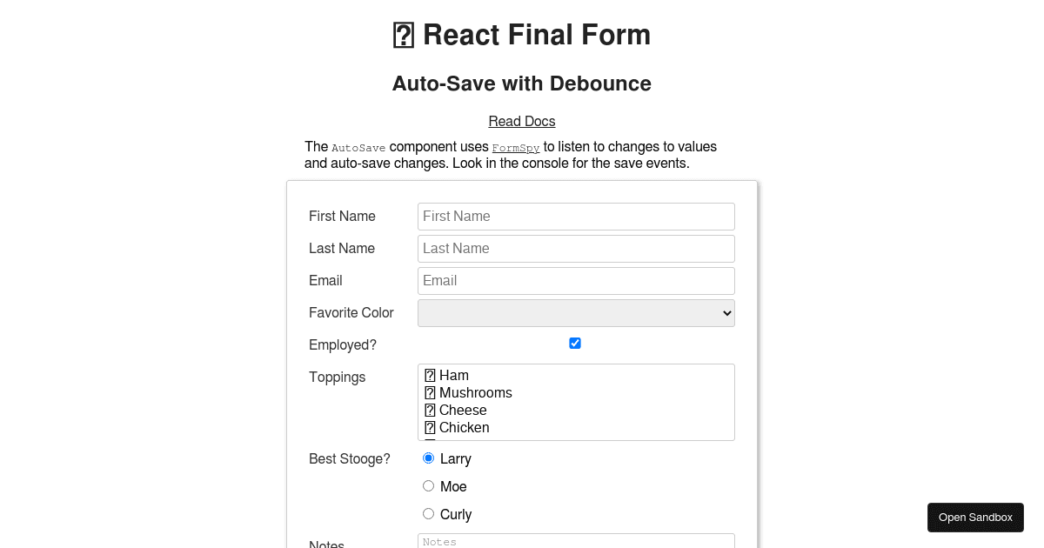This screenshot has height=548, width=1044.
Task: Choose Cheese as a topping
Action: [x=463, y=410]
